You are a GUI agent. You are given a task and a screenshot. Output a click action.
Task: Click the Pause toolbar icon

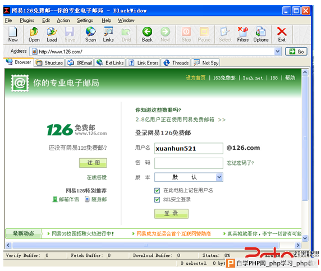pyautogui.click(x=204, y=34)
